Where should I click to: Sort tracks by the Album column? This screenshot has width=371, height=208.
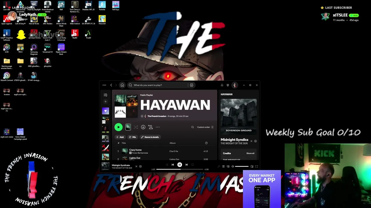point(172,143)
